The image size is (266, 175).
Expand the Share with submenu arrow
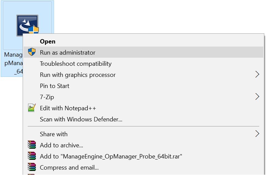[x=257, y=134]
